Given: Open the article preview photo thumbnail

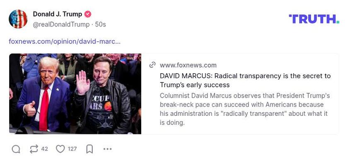Looking at the screenshot, I should [75, 94].
